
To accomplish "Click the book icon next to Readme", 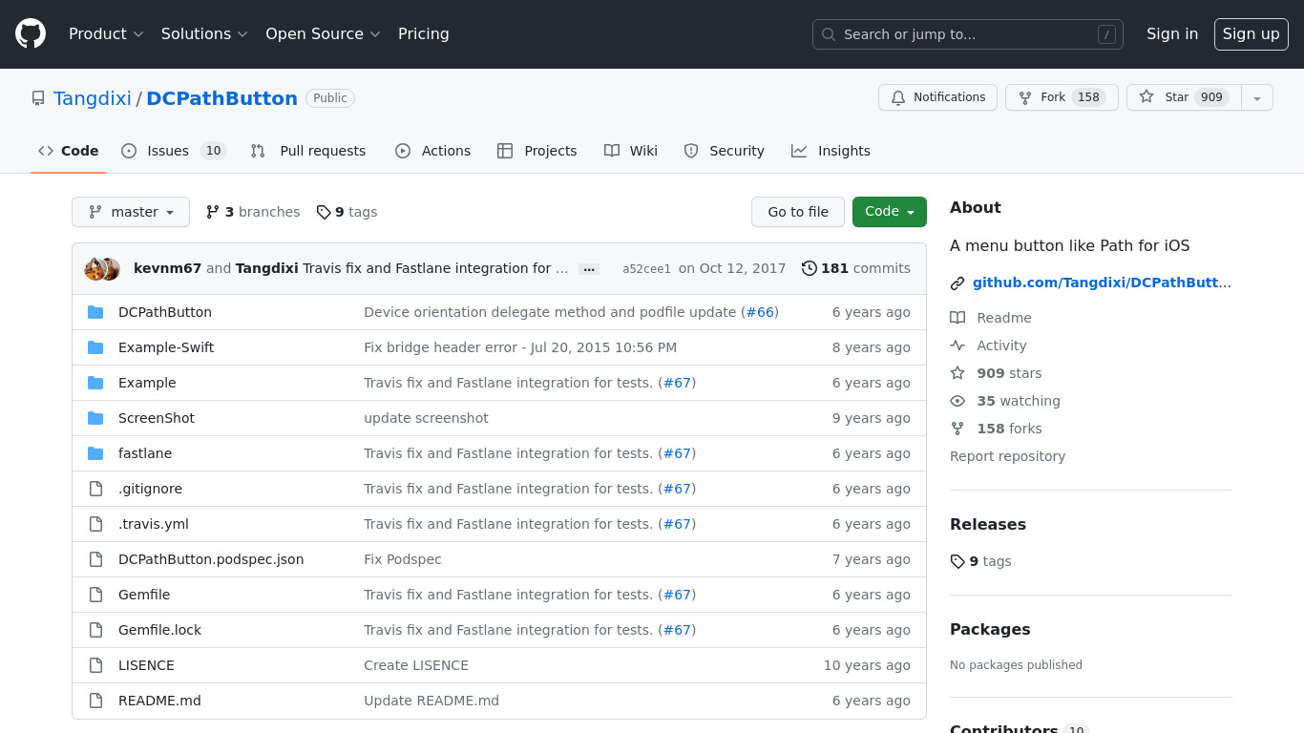I will pos(957,318).
